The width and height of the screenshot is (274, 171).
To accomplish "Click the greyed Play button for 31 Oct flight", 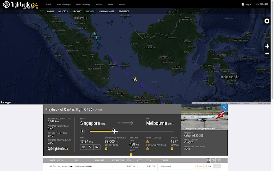I will 217,166.
